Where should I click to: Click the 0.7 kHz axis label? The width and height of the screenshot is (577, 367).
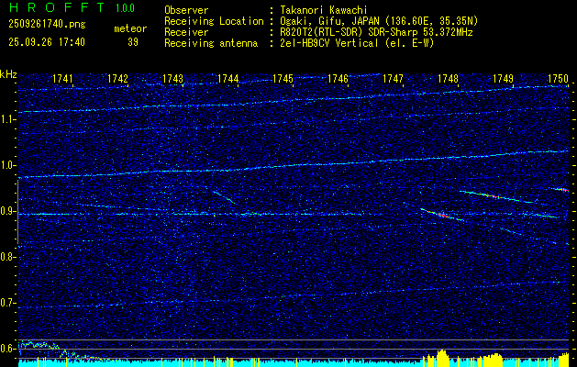8,303
